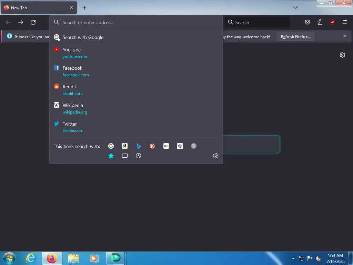Dismiss the Refresh Firefox notification bar
Viewport: 353px width, 265px height.
click(345, 36)
